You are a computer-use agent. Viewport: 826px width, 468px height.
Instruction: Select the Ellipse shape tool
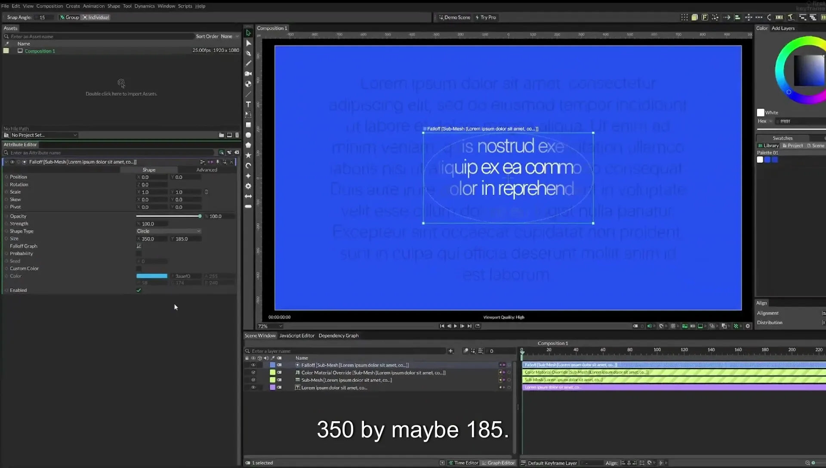coord(248,135)
